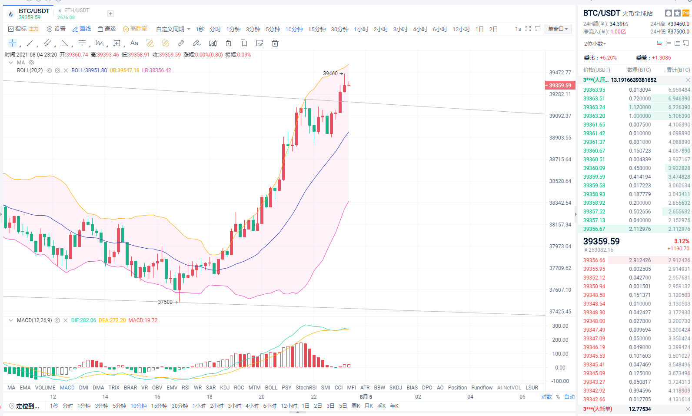The image size is (692, 416).
Task: Click the edit note drawings icon
Action: tap(259, 43)
